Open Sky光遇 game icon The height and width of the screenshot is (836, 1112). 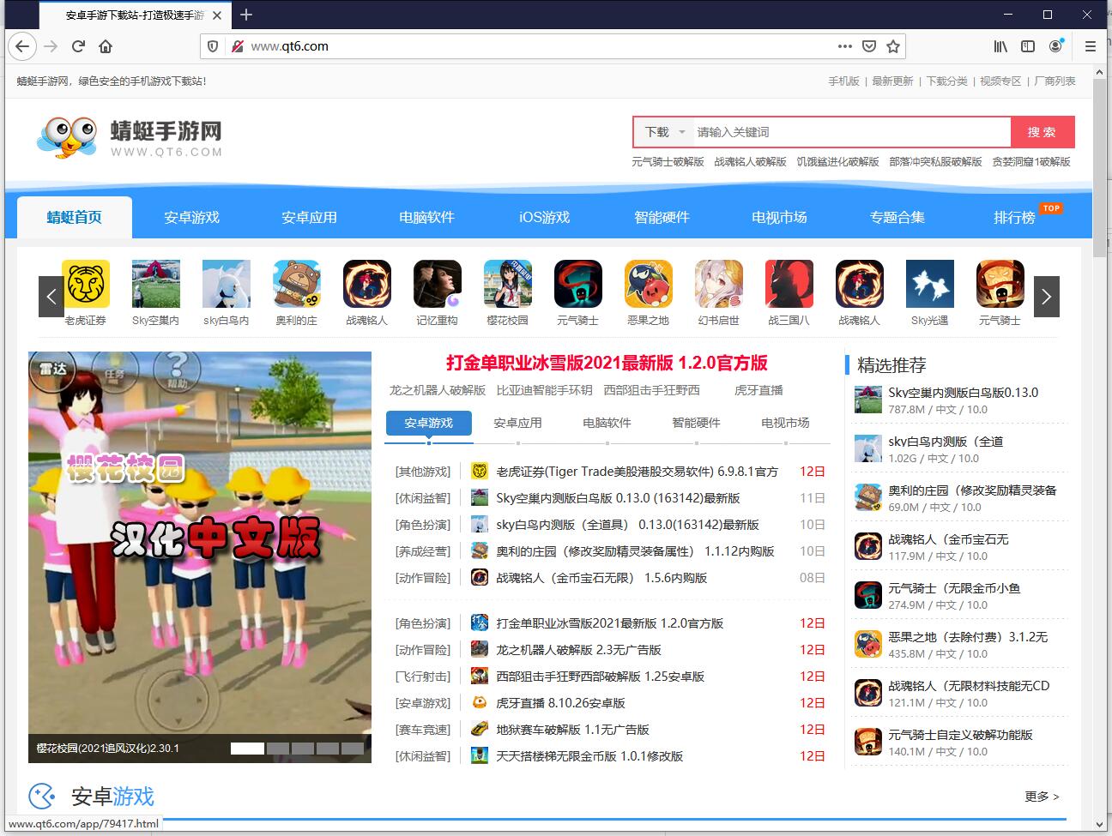(x=930, y=284)
